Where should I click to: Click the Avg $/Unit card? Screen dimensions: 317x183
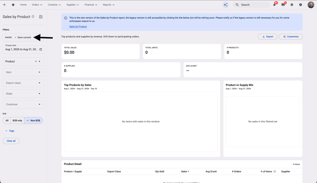(243, 70)
